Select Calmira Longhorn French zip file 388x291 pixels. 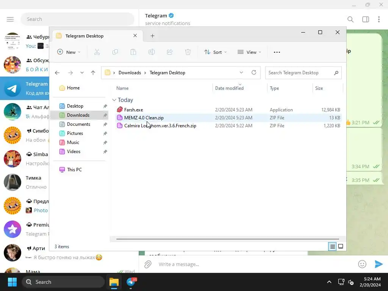tap(228, 126)
